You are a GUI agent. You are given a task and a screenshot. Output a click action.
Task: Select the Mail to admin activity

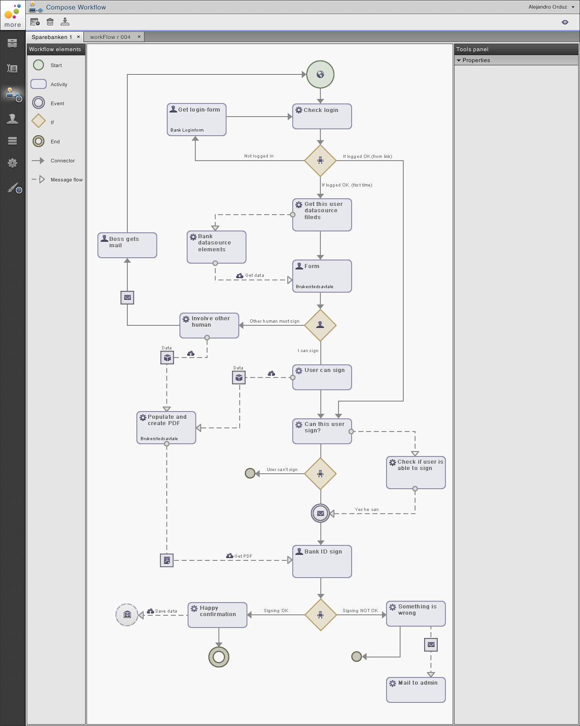point(416,690)
